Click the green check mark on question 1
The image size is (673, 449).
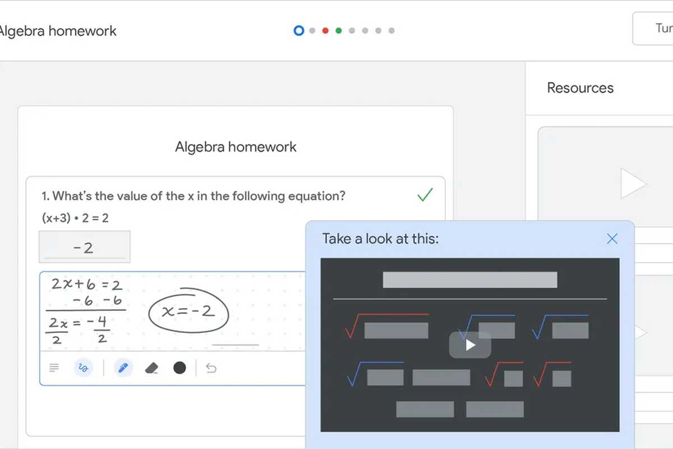(x=425, y=195)
